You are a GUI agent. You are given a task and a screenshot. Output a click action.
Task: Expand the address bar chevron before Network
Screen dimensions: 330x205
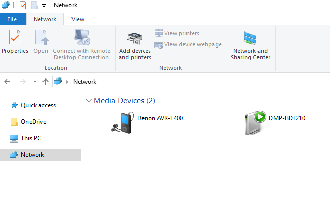(x=67, y=82)
